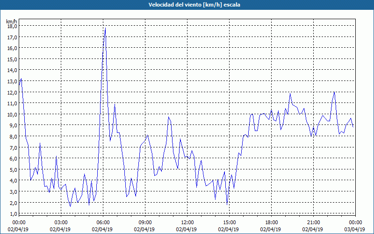
Task: Click the '11,0' y-axis label
Action: (12, 103)
